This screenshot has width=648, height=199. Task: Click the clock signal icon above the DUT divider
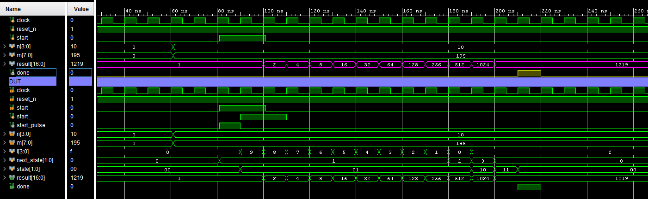coord(12,20)
